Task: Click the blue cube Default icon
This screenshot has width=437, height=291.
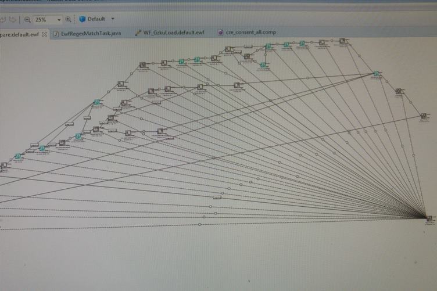Action: 82,19
